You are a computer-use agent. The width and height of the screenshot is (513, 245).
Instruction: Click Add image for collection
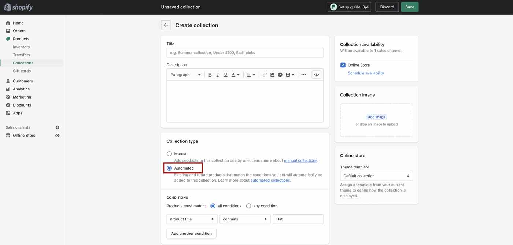377,117
